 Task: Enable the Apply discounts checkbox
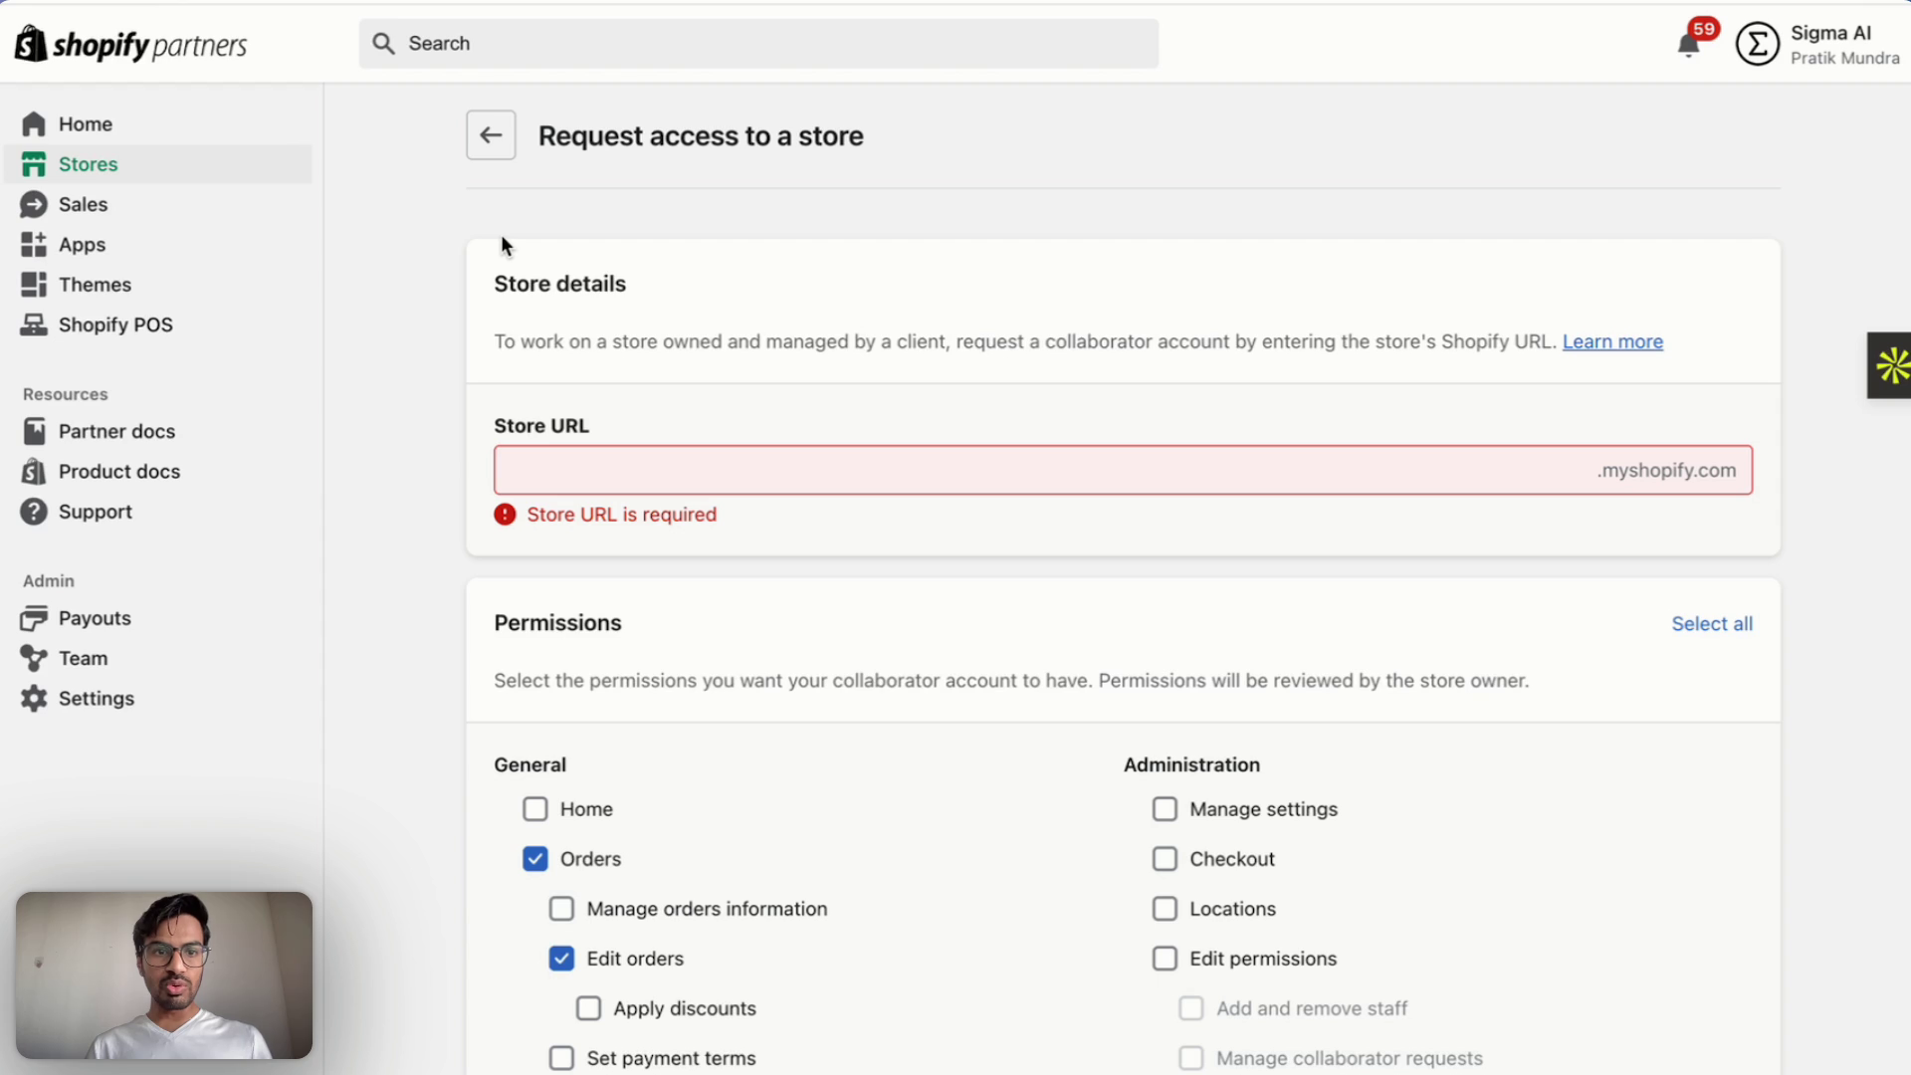[588, 1008]
